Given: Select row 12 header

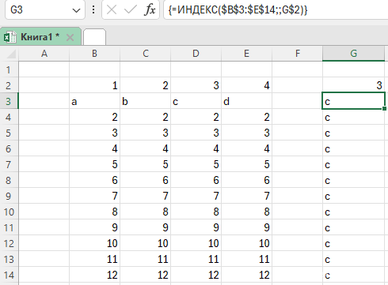Looking at the screenshot, I should 9,243.
